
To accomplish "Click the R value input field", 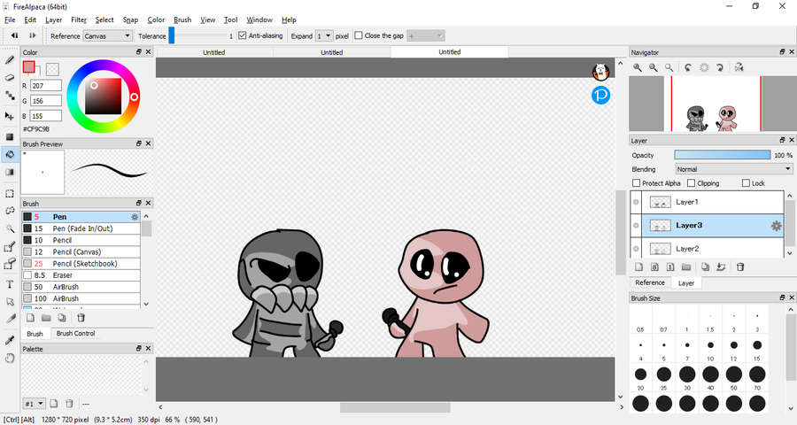I will 46,86.
